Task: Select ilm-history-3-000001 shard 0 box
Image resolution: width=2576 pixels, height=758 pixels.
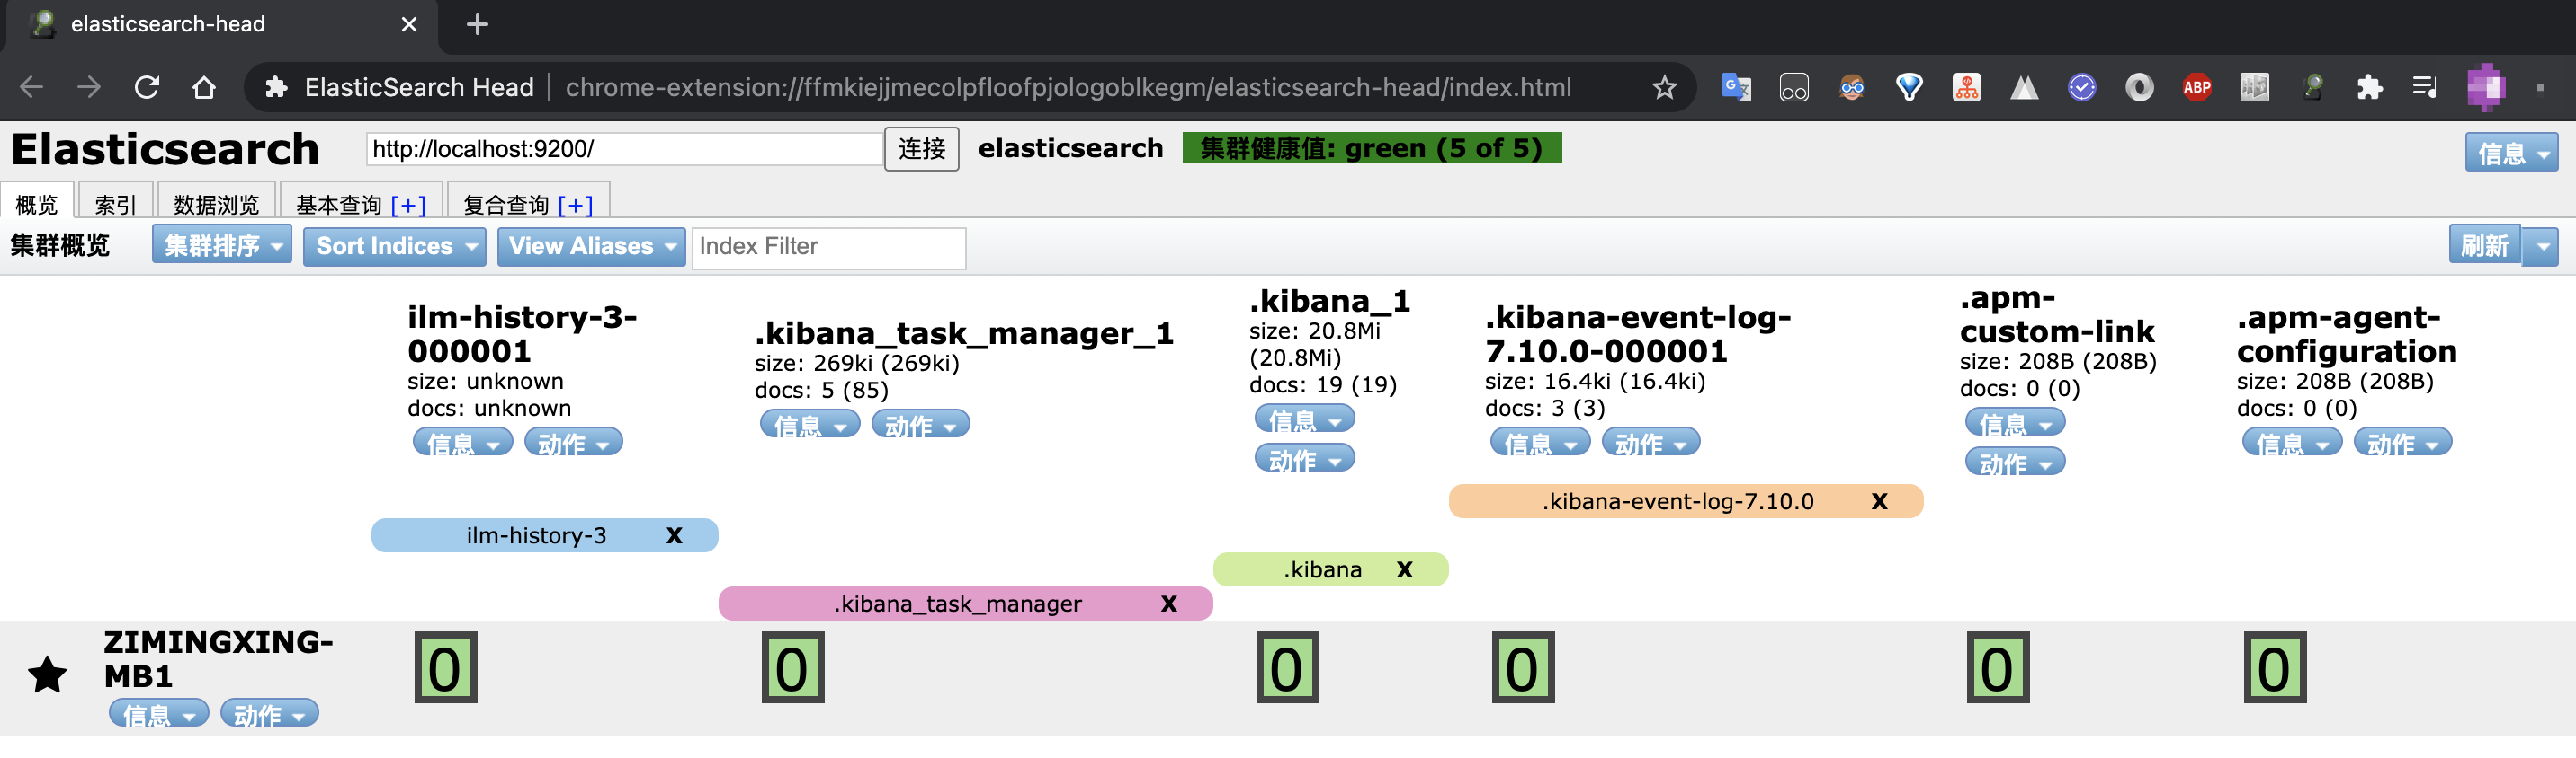Action: tap(446, 667)
